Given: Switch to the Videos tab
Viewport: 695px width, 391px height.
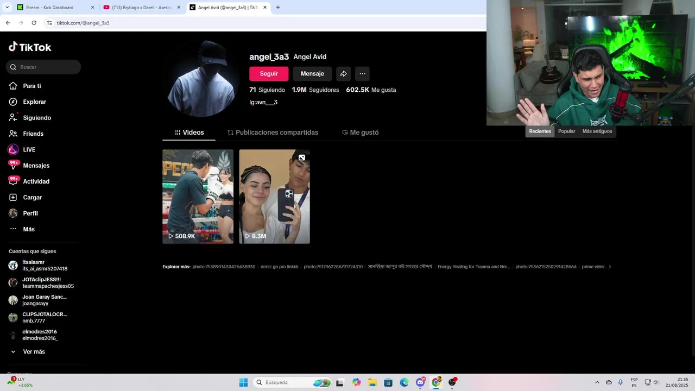Looking at the screenshot, I should [x=189, y=133].
